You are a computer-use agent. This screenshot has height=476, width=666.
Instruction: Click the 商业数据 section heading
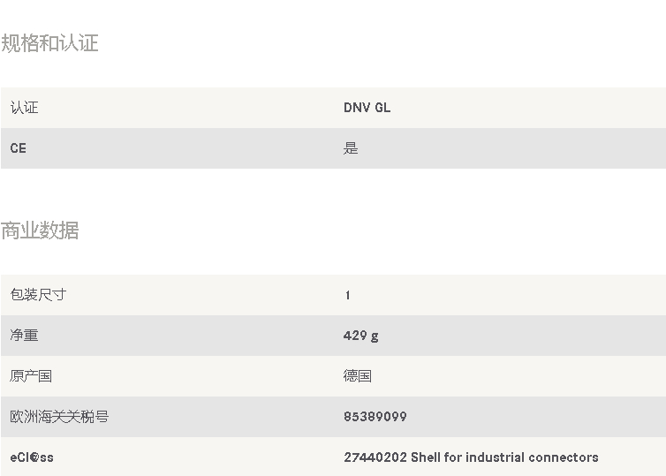click(40, 230)
